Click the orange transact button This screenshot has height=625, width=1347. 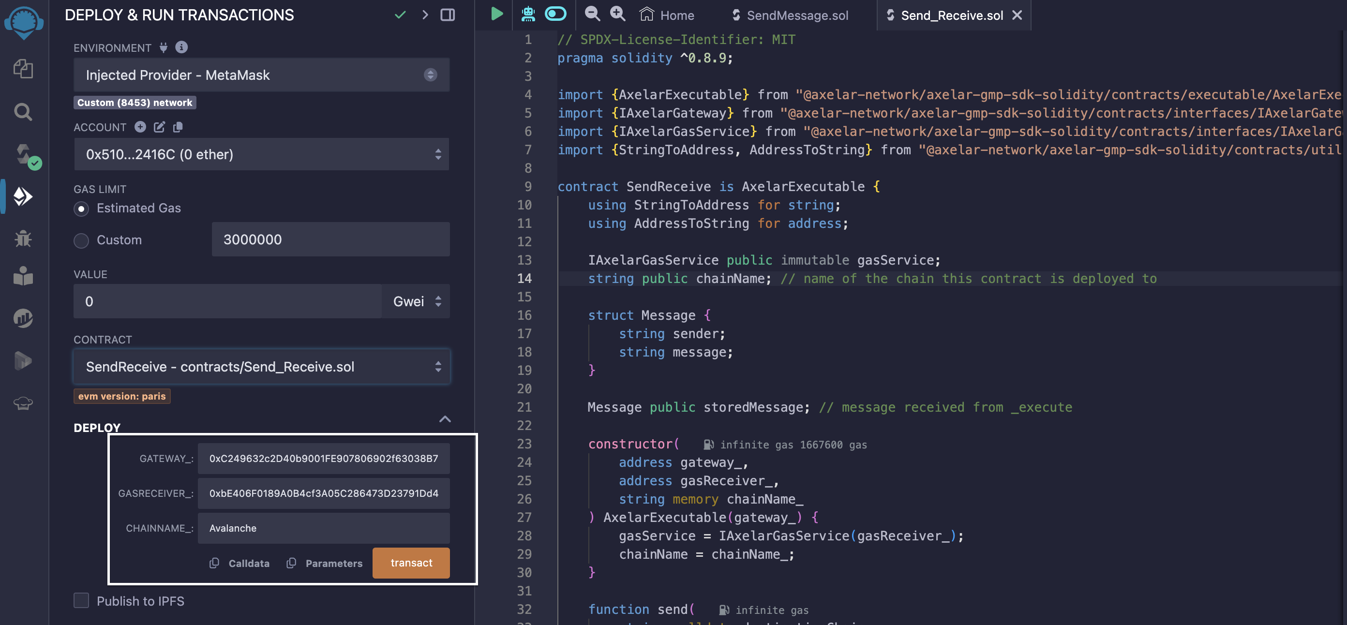point(411,563)
